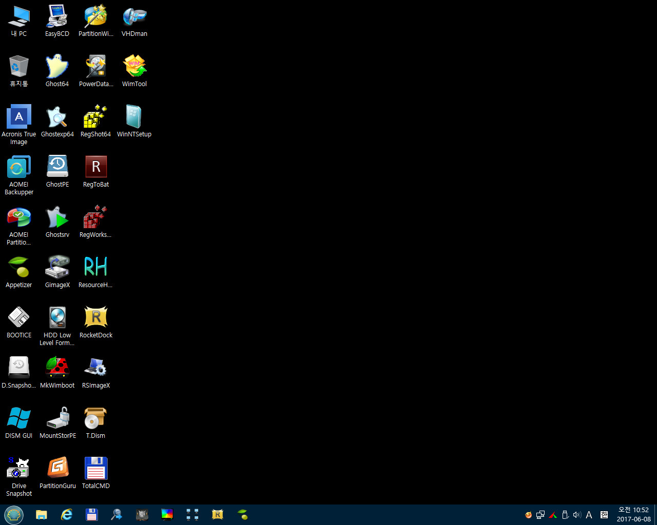The width and height of the screenshot is (657, 525).
Task: Select the Acronis True Image icon
Action: (x=19, y=125)
